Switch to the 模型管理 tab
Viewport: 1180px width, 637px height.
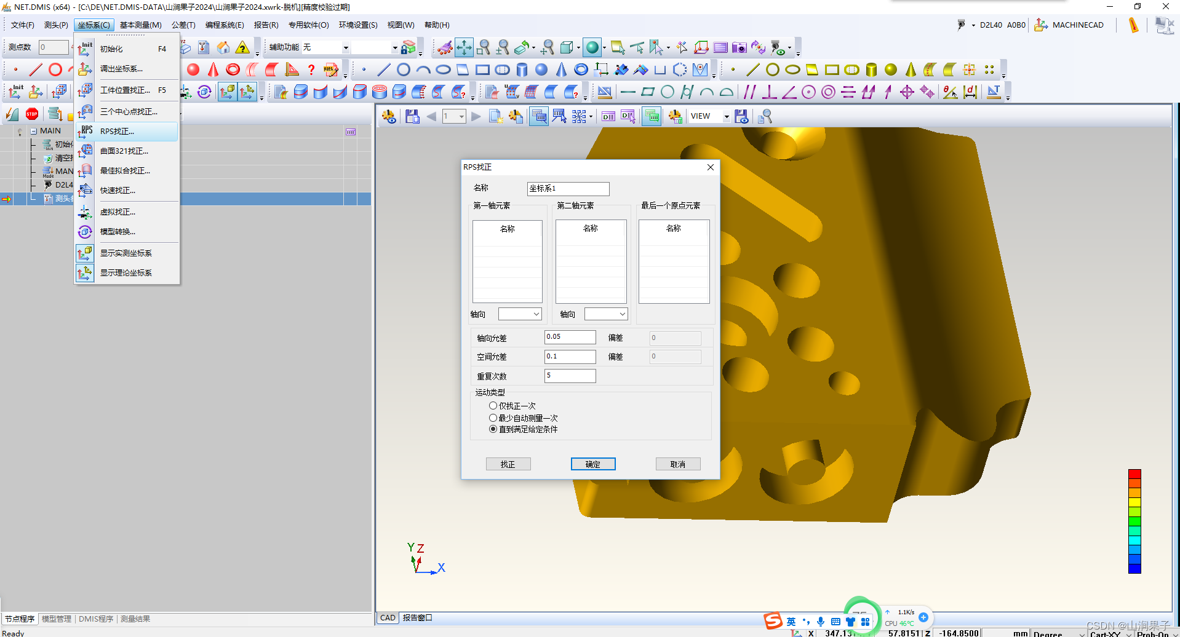[57, 619]
